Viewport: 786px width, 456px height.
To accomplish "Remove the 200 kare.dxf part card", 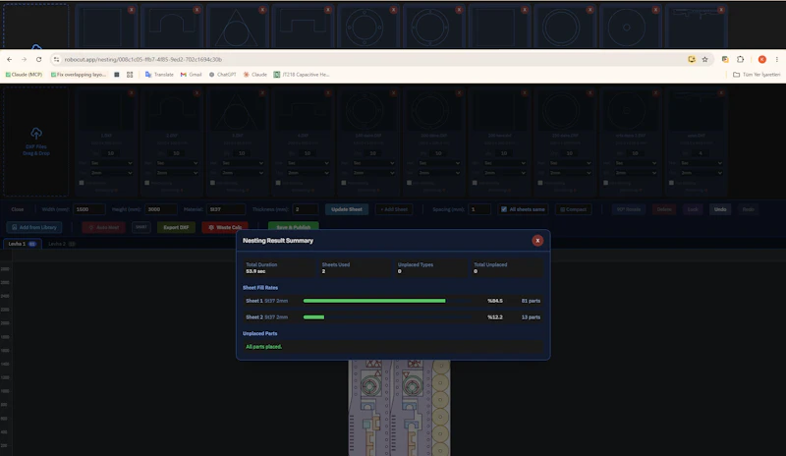I will [525, 92].
